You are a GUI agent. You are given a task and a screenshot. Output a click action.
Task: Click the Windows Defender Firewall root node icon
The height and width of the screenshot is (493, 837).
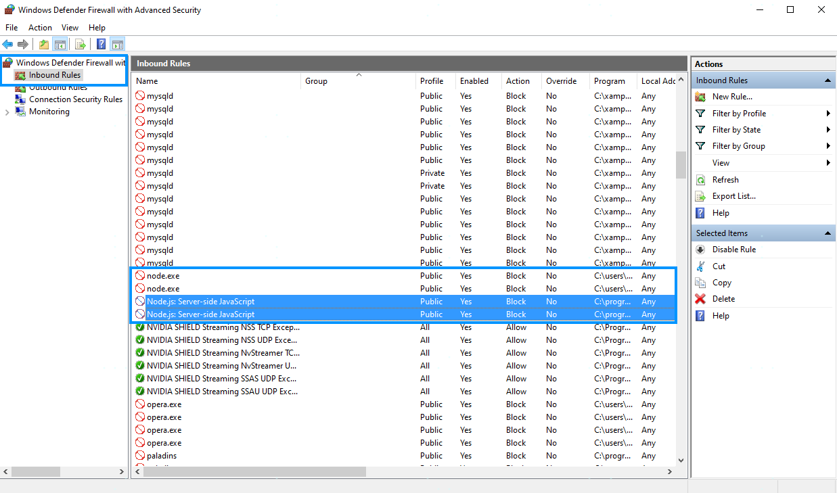tap(8, 63)
